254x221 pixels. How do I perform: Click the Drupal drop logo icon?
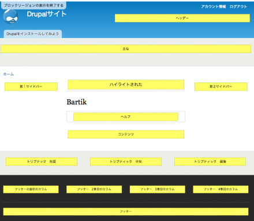[x=10, y=17]
